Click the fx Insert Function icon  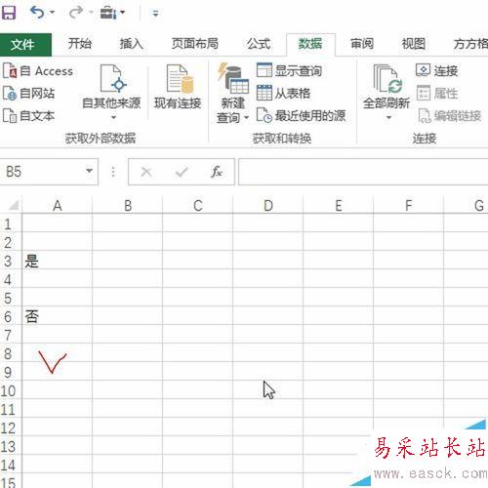pyautogui.click(x=217, y=172)
